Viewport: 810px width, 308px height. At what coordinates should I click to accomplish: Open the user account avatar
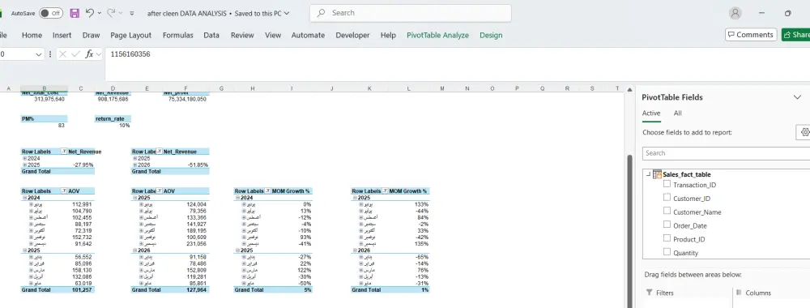tap(735, 13)
